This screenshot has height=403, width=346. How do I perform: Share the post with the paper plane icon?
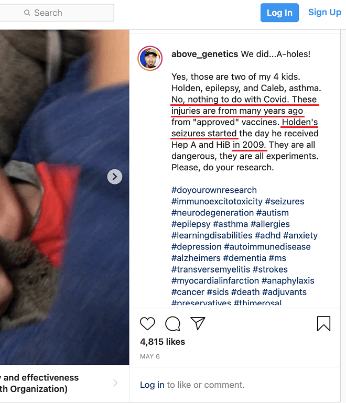click(x=198, y=323)
